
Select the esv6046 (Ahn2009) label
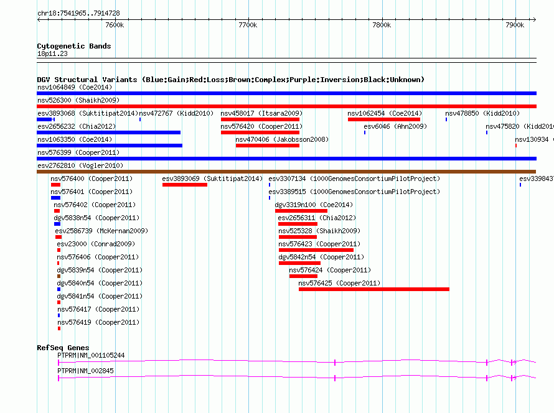click(395, 126)
